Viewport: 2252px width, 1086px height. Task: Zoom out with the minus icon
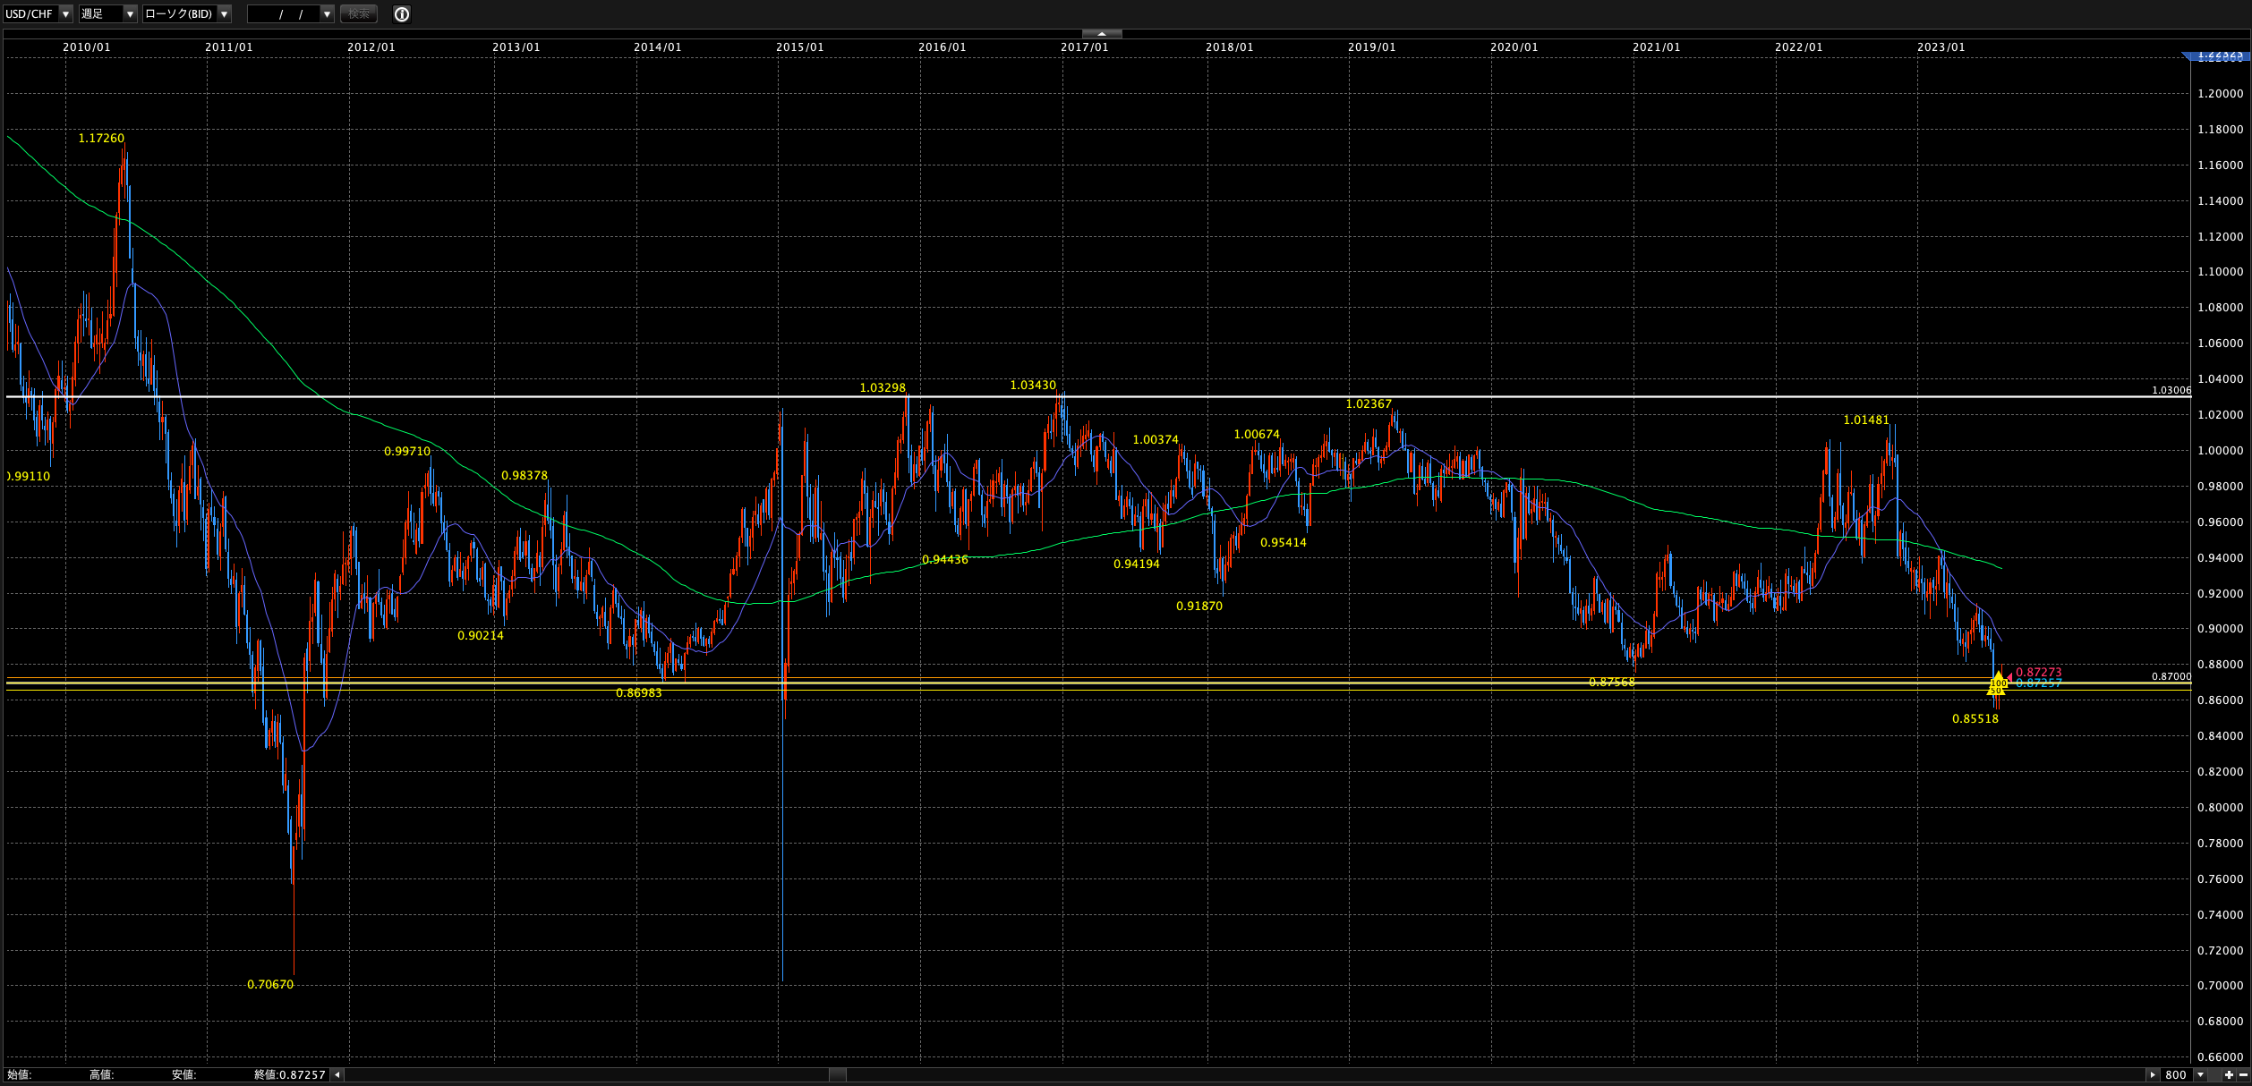click(x=2243, y=1074)
